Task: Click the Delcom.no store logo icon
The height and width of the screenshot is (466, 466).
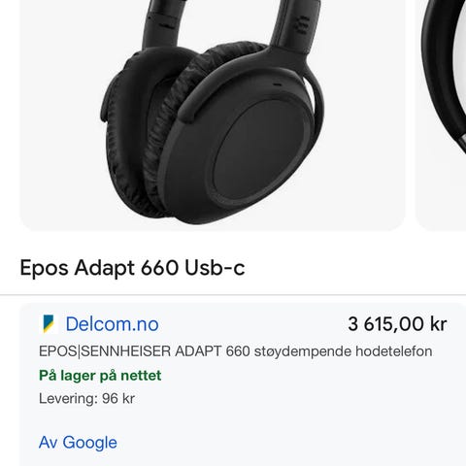Action: pyautogui.click(x=49, y=324)
